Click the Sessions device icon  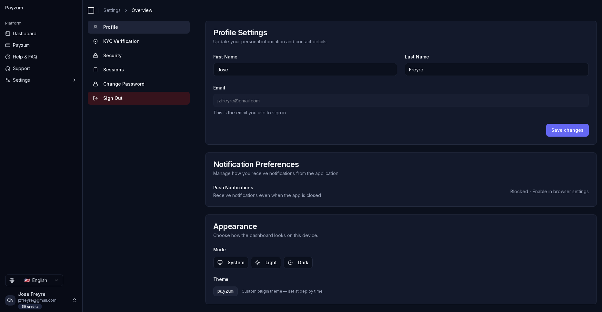pos(95,70)
